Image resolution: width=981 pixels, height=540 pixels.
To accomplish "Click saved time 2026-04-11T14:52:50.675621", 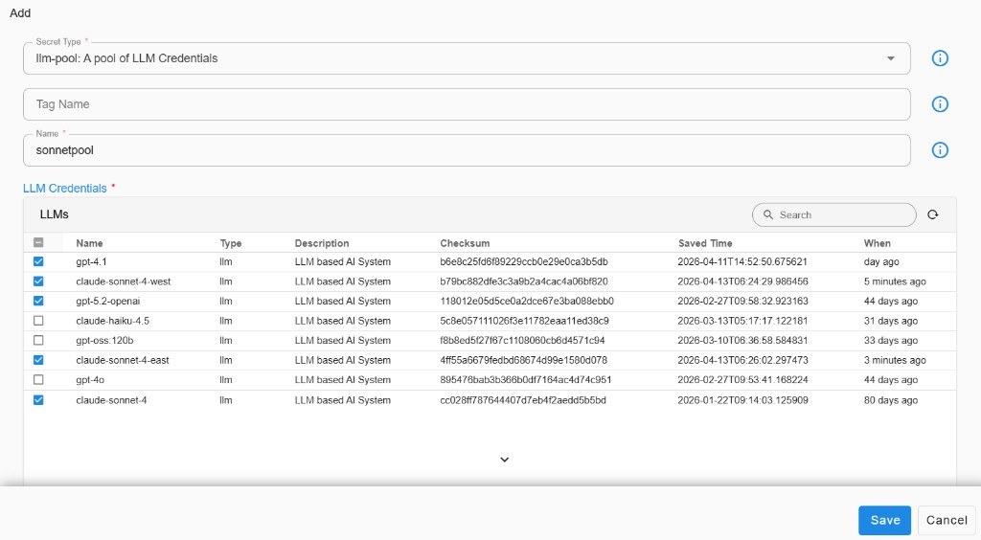I will 742,262.
